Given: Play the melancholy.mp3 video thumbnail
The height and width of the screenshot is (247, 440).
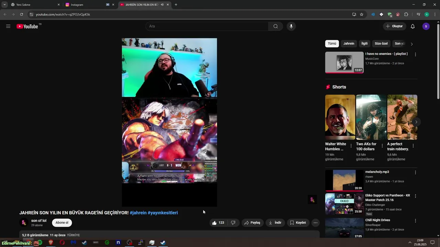Looking at the screenshot, I should pyautogui.click(x=344, y=180).
